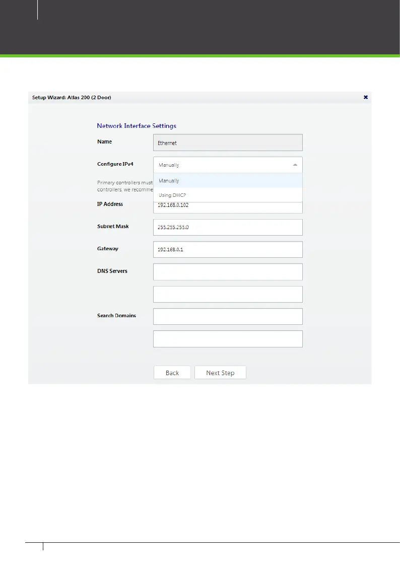This screenshot has height=571, width=400.
Task: Click the Subnet Mask field 255.255.255.0
Action: pyautogui.click(x=228, y=227)
